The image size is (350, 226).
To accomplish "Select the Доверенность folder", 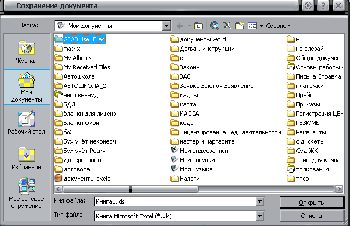I will 79,160.
